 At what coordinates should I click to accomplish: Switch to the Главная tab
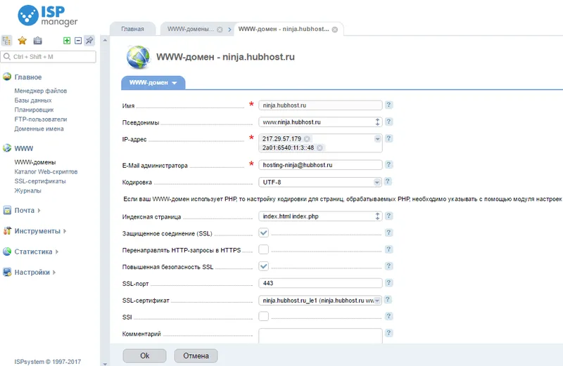[132, 29]
